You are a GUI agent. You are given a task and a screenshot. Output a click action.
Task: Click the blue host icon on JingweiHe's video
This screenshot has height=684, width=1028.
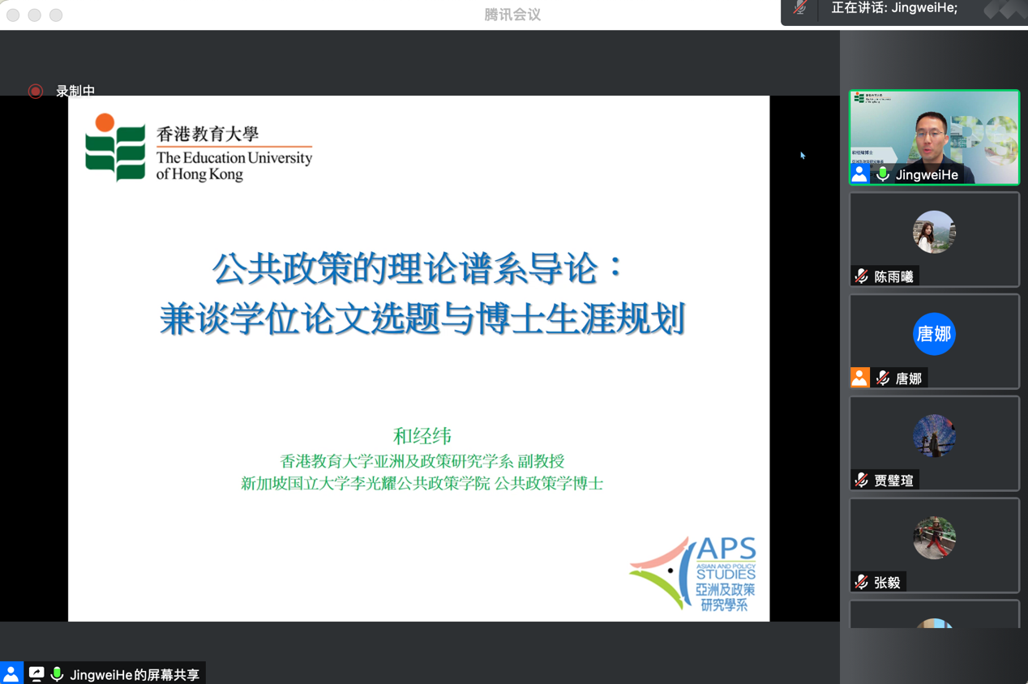[x=859, y=173]
